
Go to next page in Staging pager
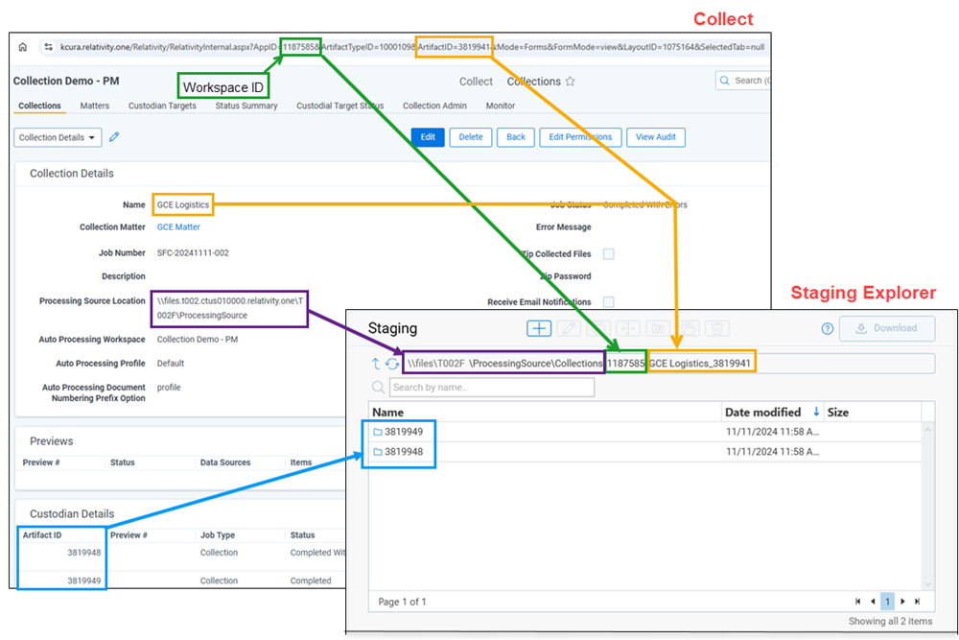tap(902, 602)
